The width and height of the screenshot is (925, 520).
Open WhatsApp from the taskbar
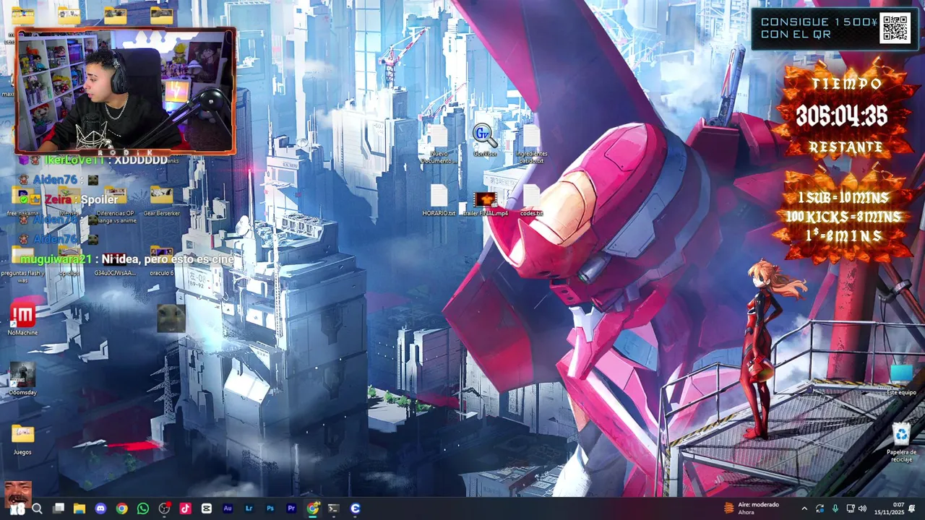[143, 508]
